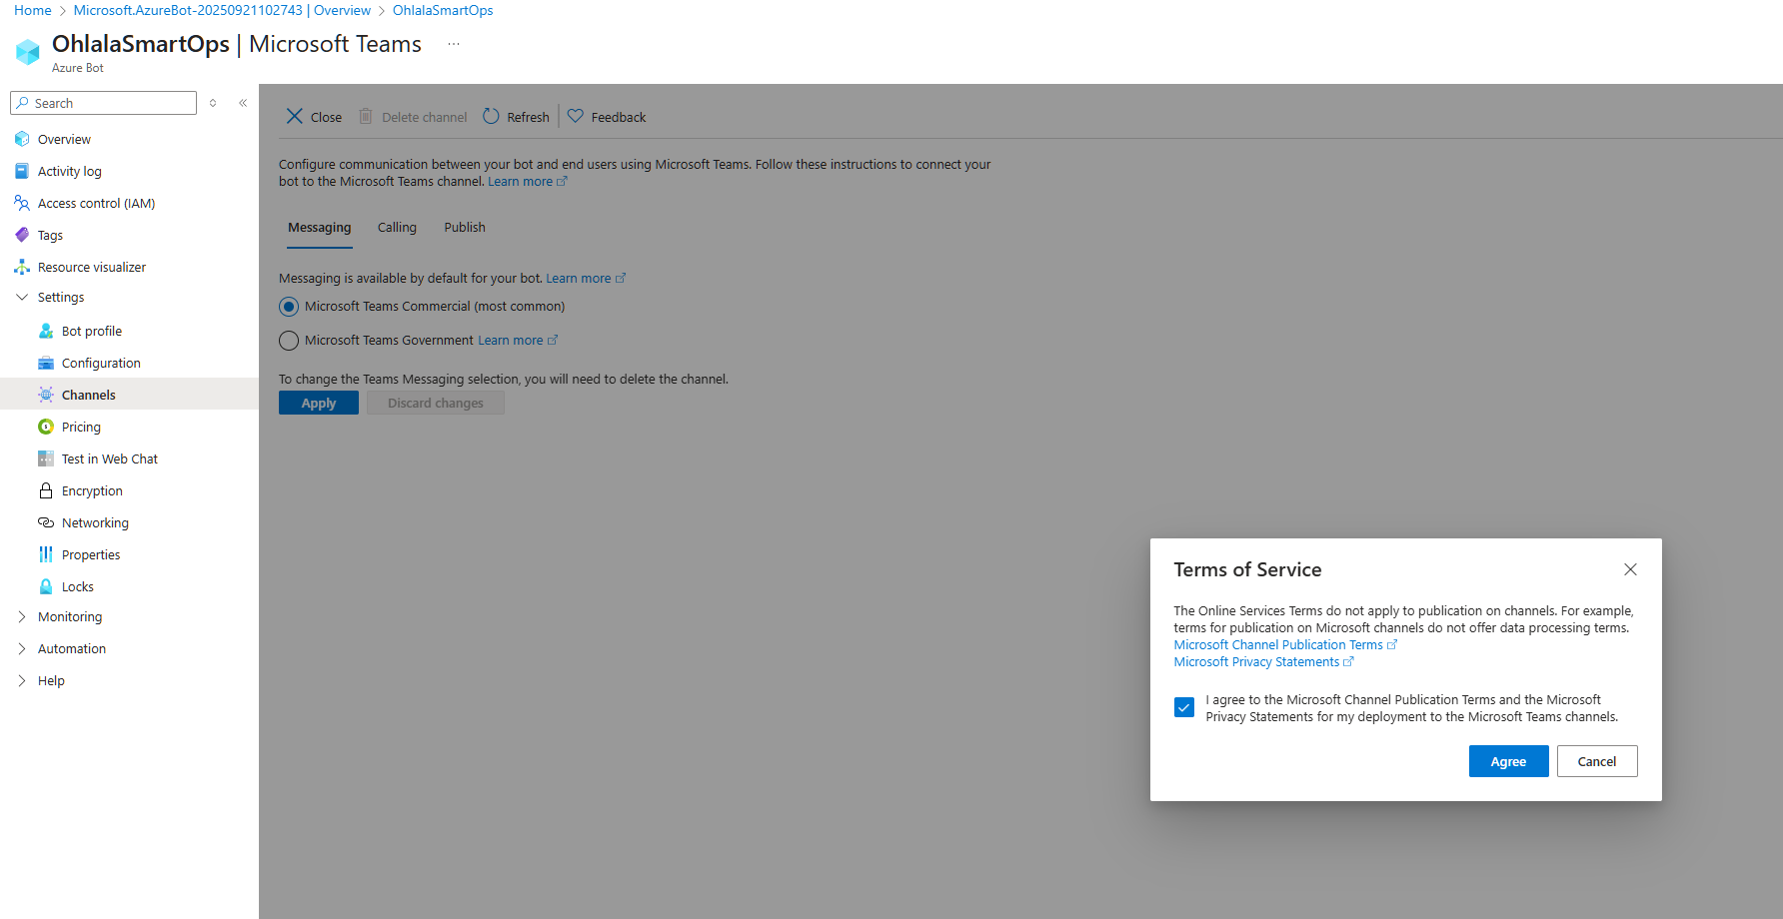
Task: Switch to the Calling tab
Action: click(x=397, y=228)
